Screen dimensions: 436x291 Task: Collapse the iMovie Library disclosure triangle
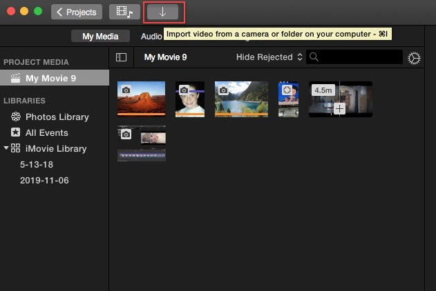click(x=6, y=148)
